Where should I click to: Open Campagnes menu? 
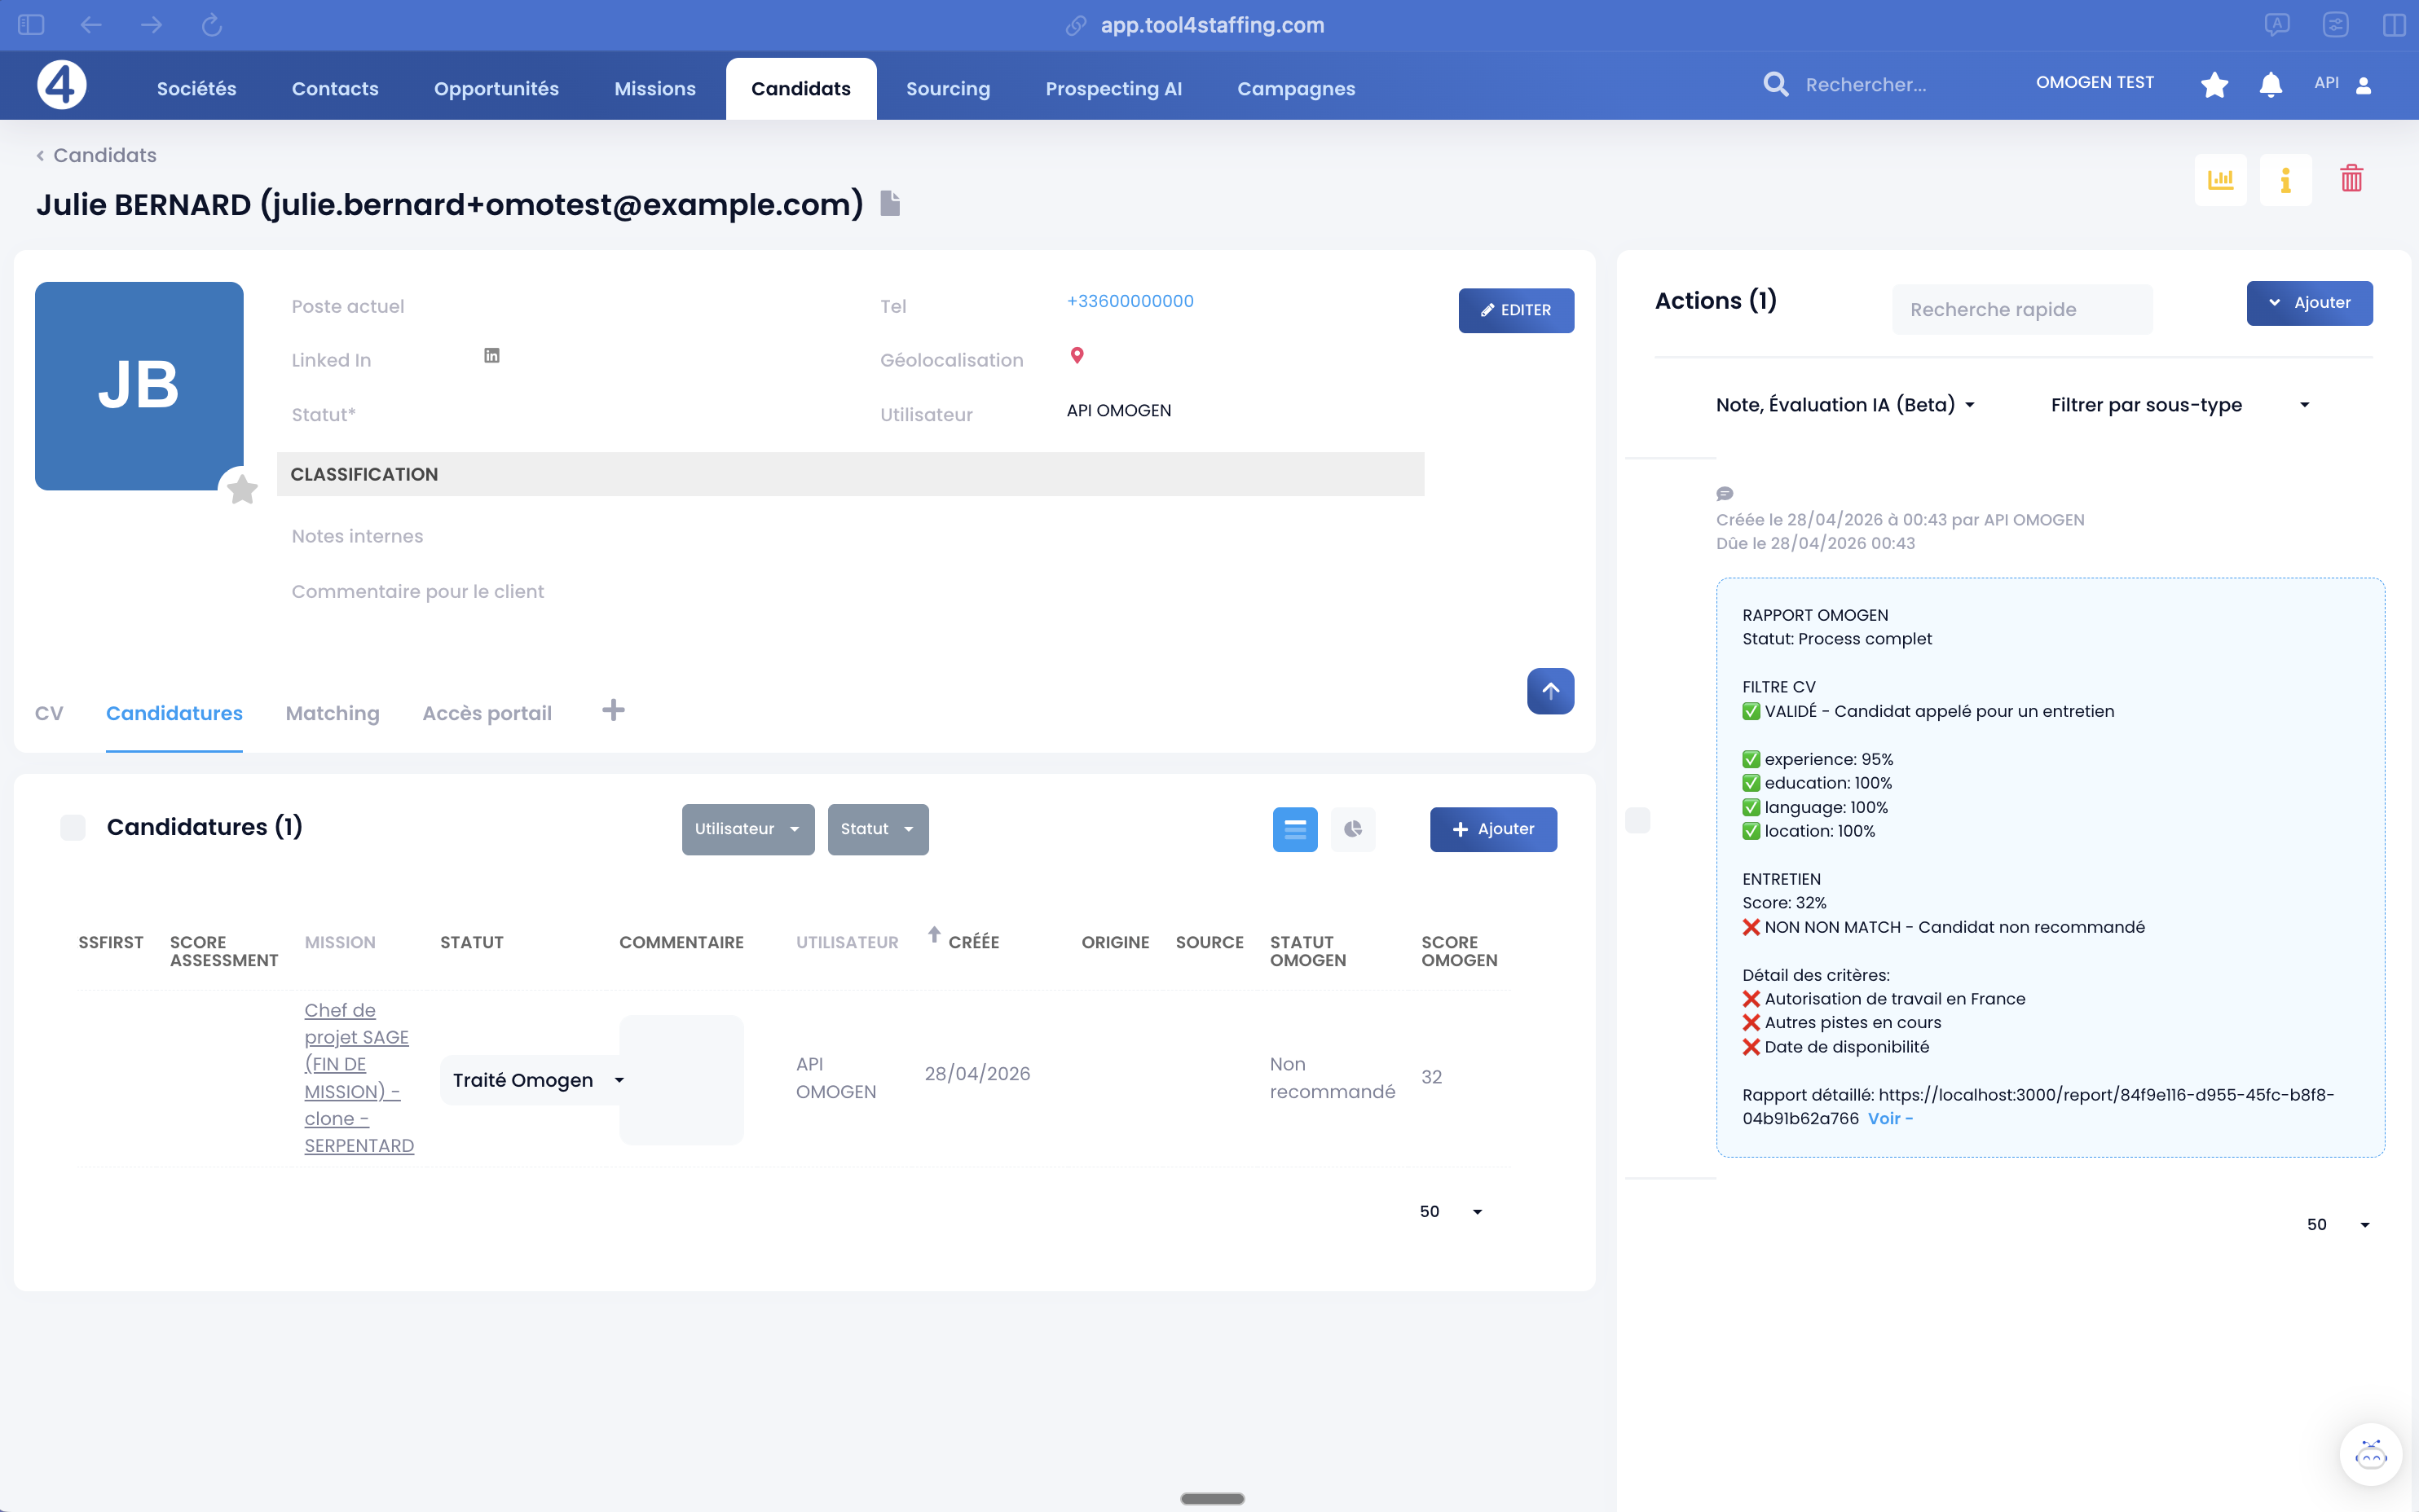[1296, 88]
